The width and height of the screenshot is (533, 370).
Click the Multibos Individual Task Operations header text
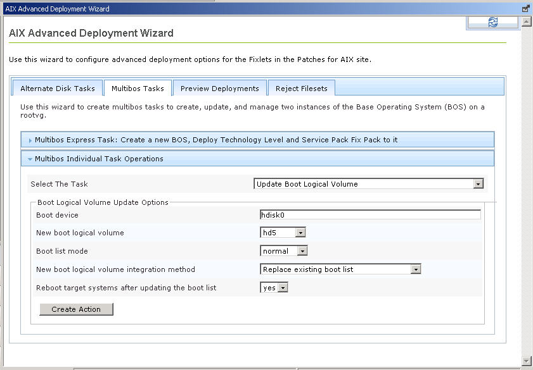point(99,159)
